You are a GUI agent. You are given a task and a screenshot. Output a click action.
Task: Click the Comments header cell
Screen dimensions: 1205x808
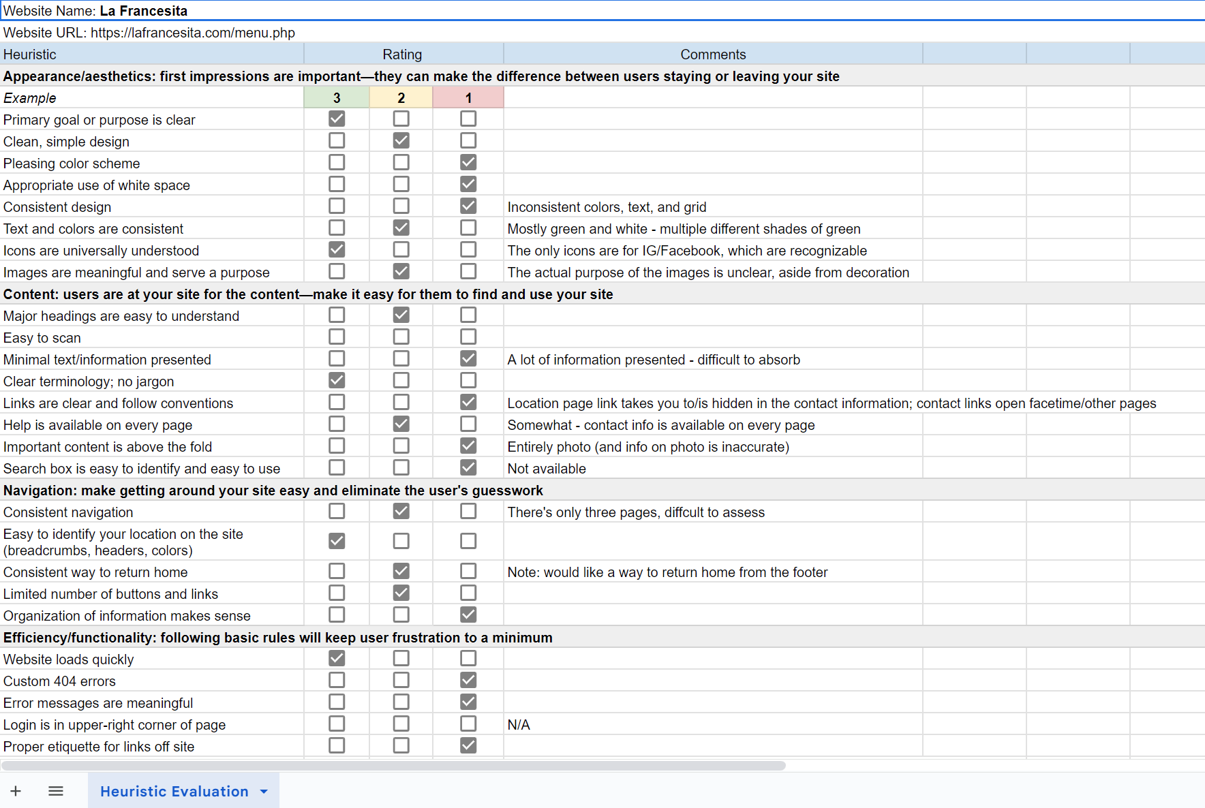tap(713, 54)
